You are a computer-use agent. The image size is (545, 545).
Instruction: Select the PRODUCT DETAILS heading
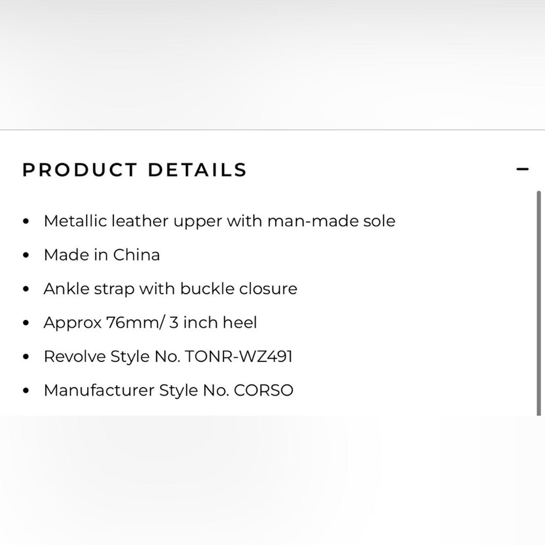(x=134, y=170)
